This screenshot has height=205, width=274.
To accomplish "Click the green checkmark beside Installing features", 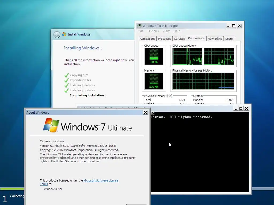I will (x=66, y=85).
